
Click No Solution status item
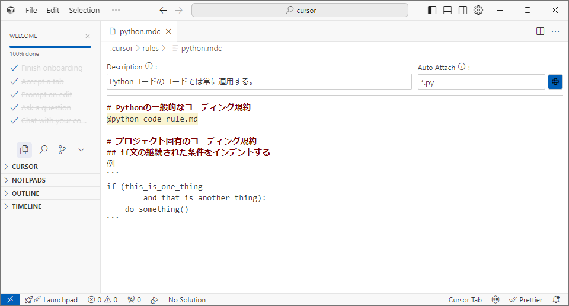[187, 300]
